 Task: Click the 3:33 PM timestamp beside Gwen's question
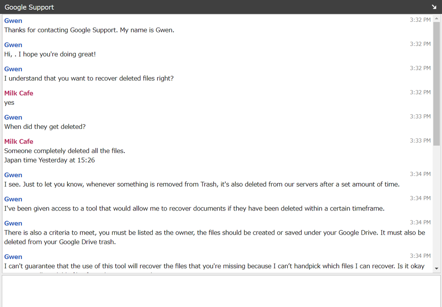click(x=420, y=116)
